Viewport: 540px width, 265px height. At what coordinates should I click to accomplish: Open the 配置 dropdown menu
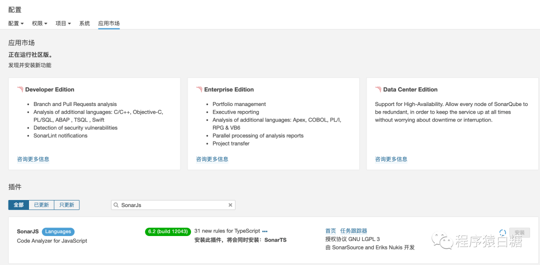16,23
